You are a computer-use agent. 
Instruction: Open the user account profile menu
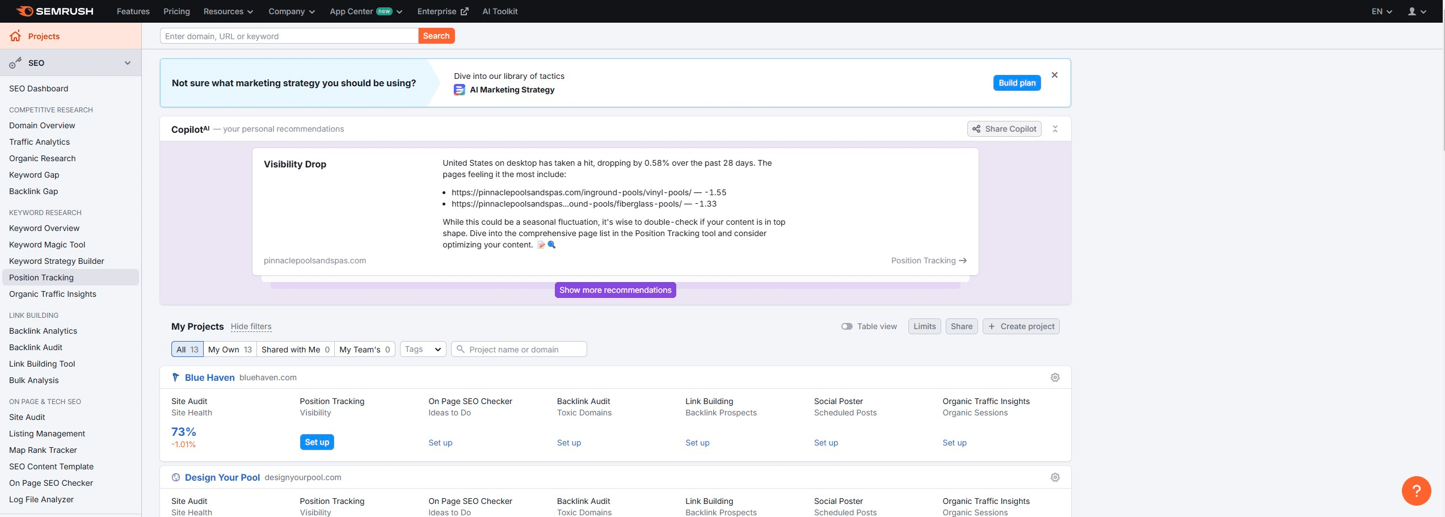1416,11
